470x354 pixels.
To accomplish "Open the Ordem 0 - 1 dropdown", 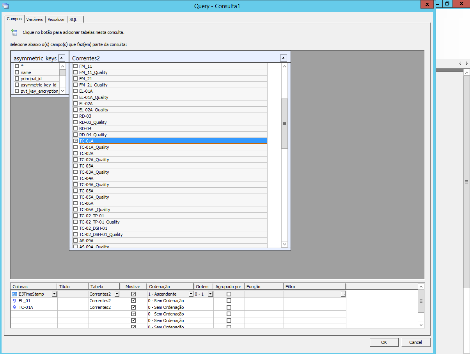I will (x=210, y=294).
